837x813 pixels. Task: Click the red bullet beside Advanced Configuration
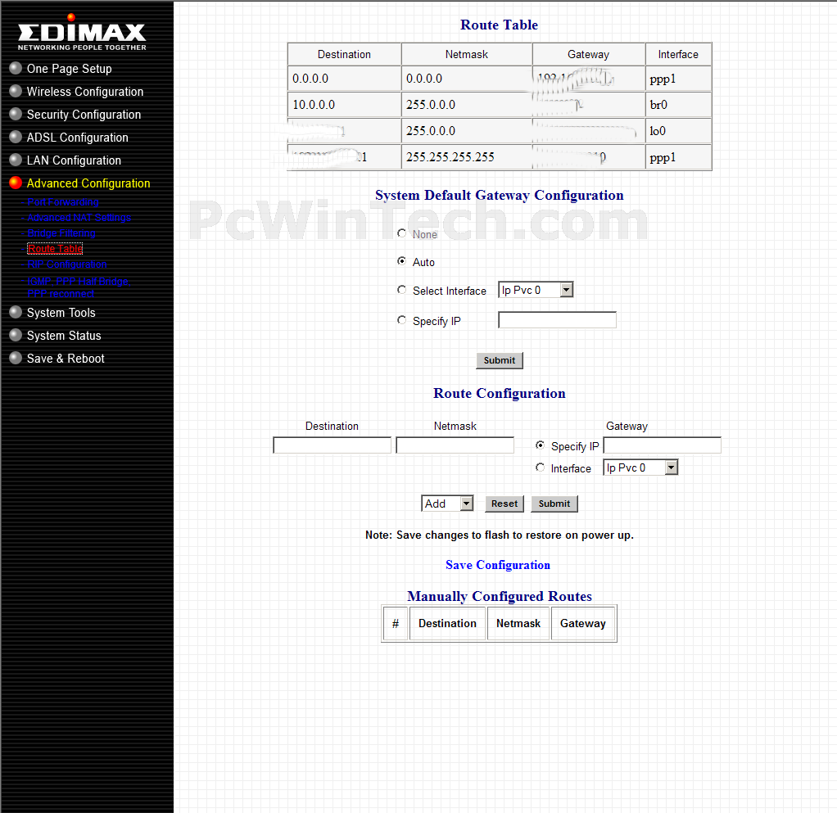pyautogui.click(x=16, y=183)
